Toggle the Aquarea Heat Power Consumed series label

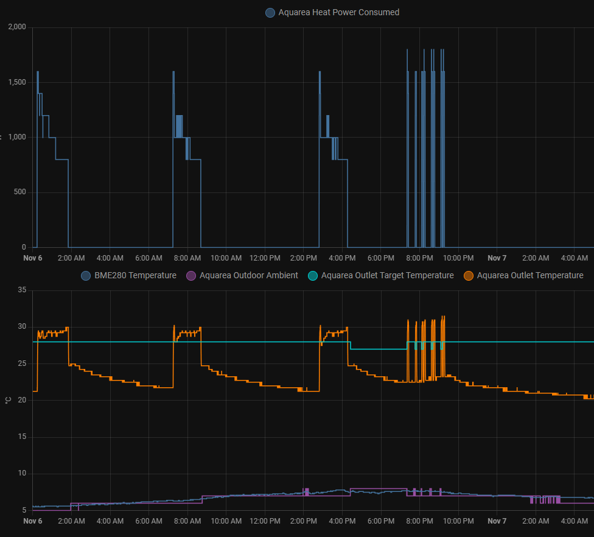[338, 12]
